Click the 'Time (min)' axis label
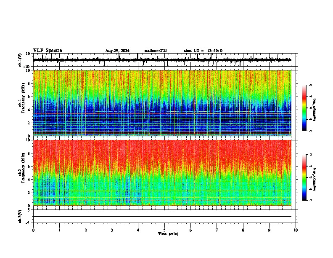The height and width of the screenshot is (258, 333). (x=168, y=234)
